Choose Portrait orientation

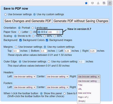[x=20, y=28]
